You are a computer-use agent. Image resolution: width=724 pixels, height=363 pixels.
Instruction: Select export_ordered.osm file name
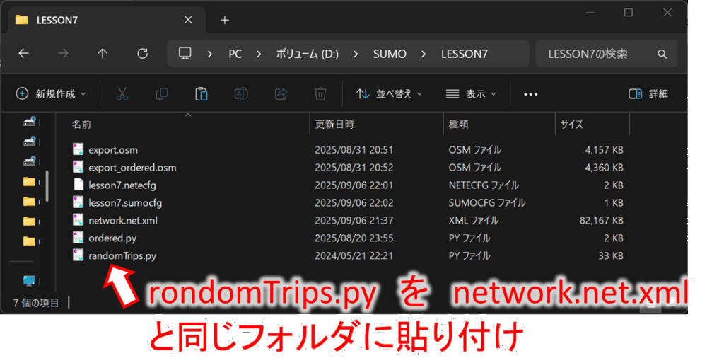point(132,167)
